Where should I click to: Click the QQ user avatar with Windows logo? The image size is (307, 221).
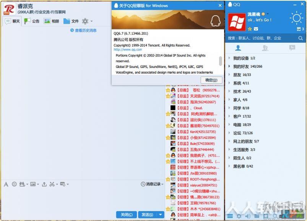(237, 22)
